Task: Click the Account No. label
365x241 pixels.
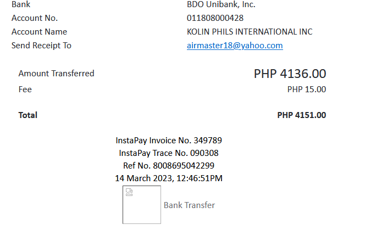Action: [x=35, y=18]
